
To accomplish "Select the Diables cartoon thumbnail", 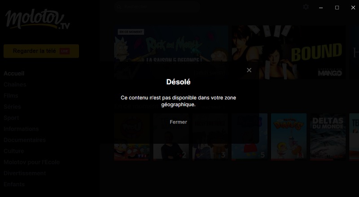I will (x=289, y=137).
